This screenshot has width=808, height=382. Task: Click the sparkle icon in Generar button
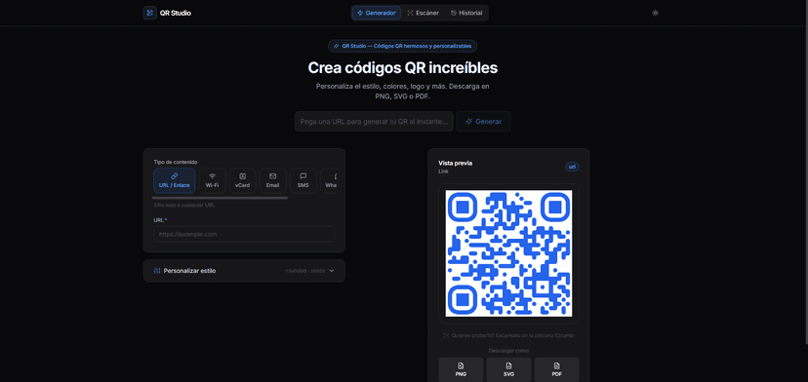point(469,122)
